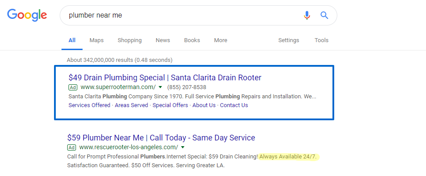Expand dropdown arrow next to superrooterman.com
426x176 pixels.
[160, 87]
